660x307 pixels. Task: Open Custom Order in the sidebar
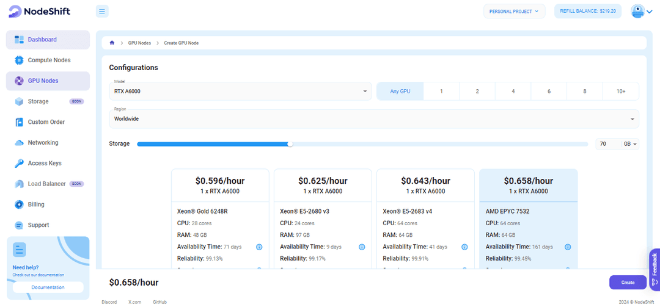48,122
